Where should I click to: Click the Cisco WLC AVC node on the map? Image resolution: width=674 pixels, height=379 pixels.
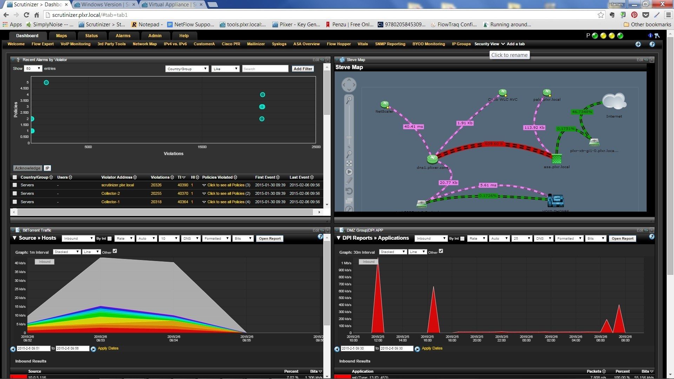pos(503,93)
